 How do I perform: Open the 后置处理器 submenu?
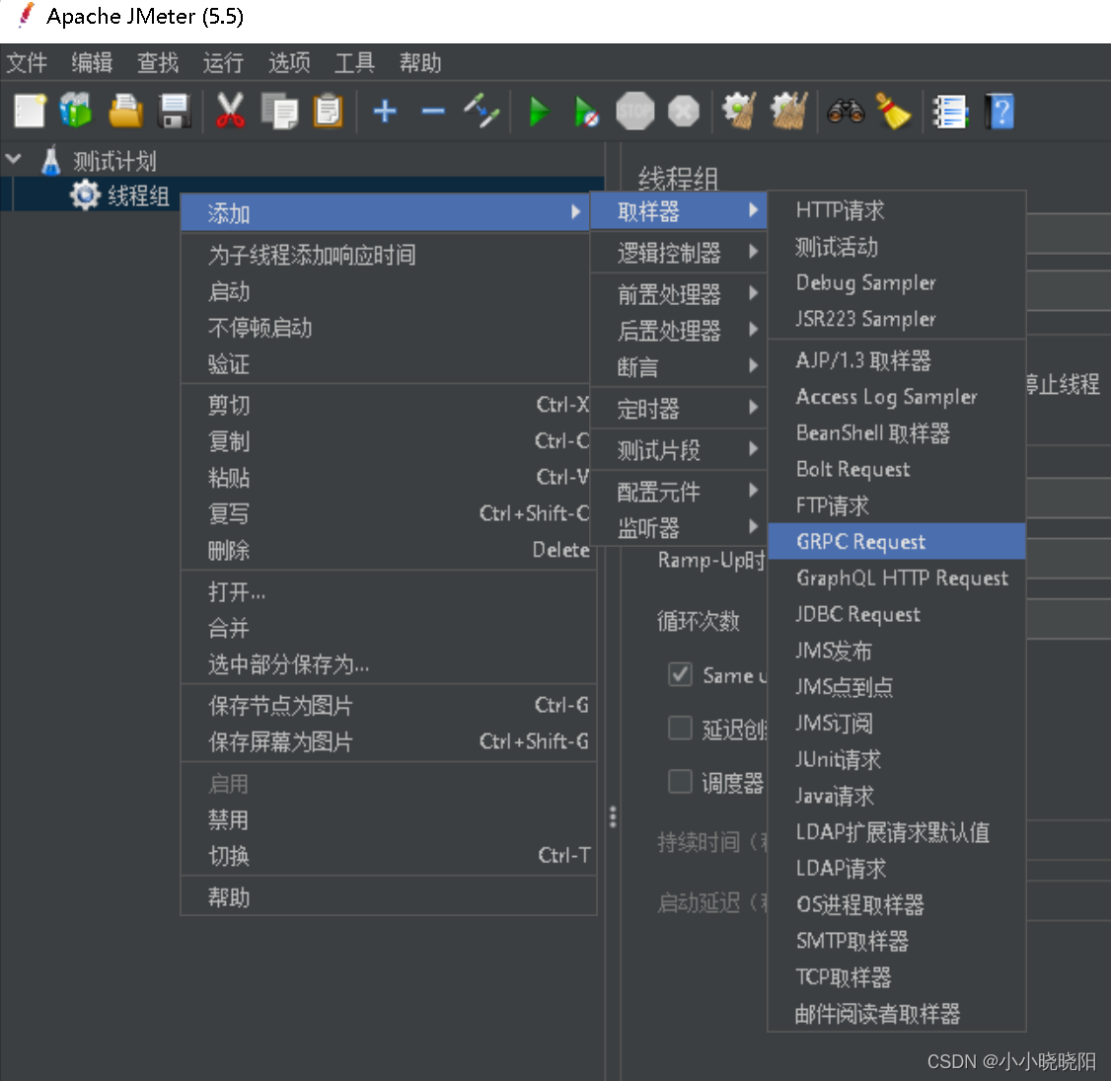click(x=679, y=331)
